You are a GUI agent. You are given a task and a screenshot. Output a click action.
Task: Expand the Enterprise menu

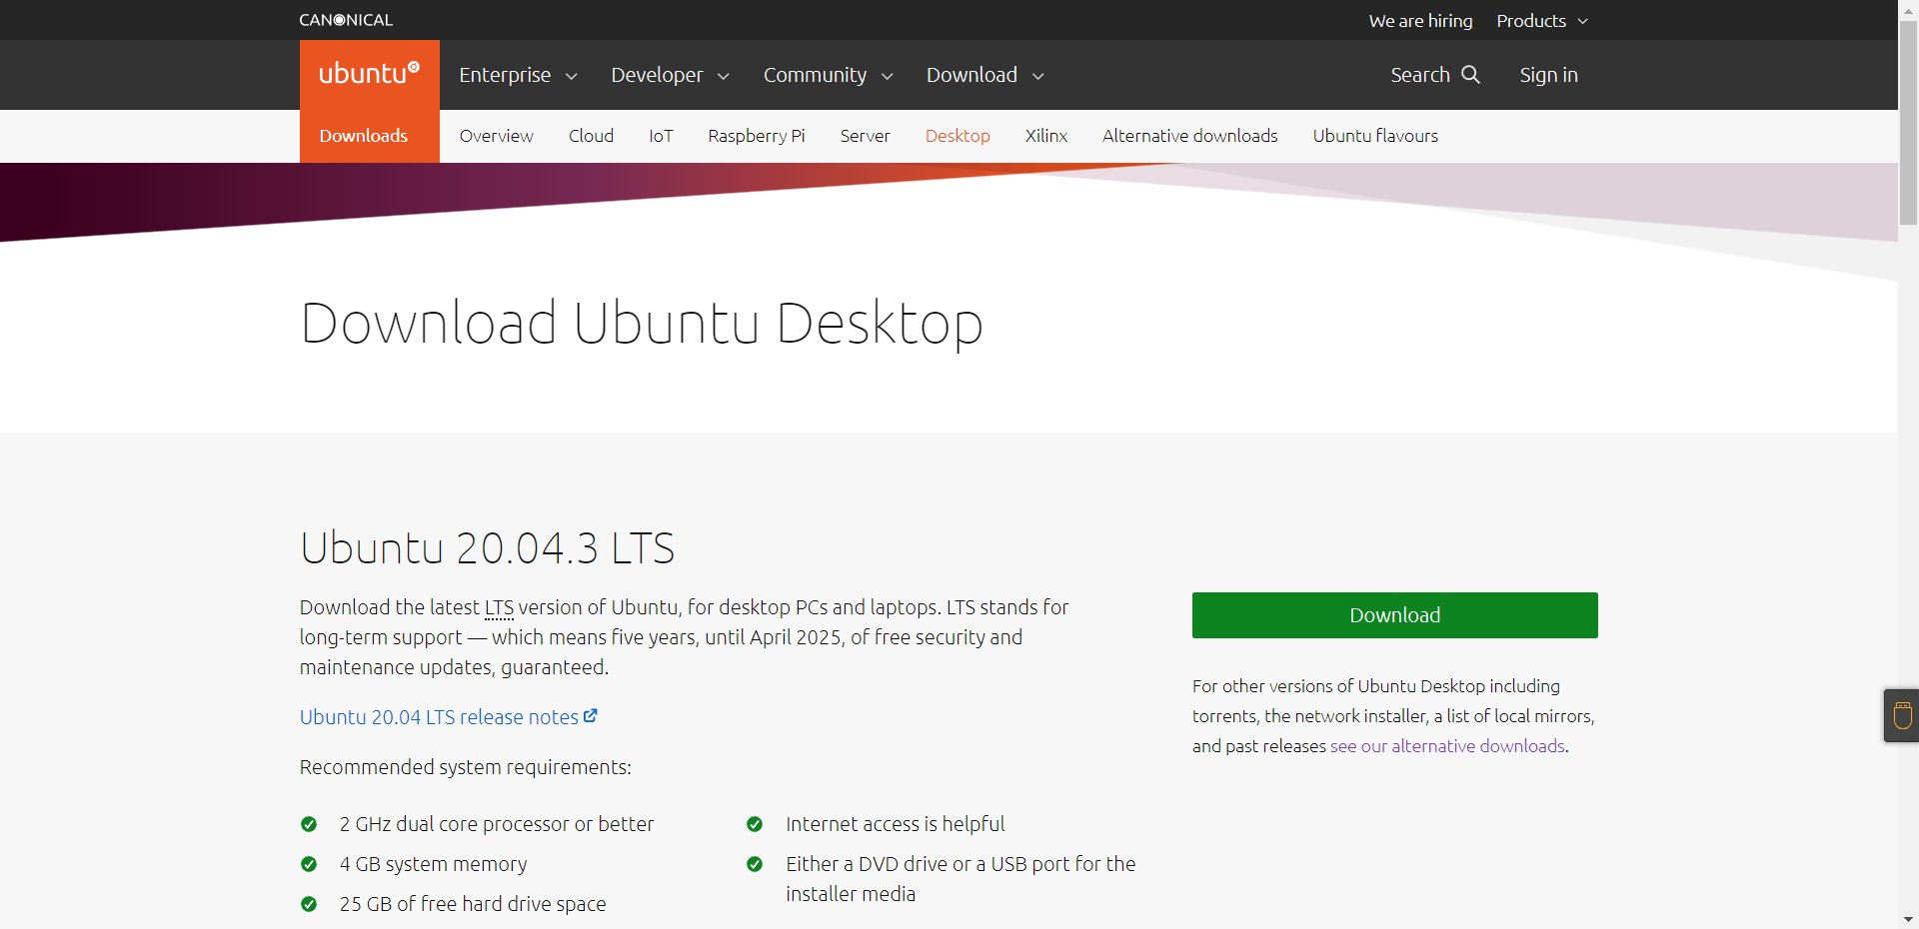(x=518, y=75)
